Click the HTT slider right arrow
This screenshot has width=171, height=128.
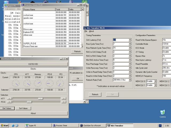tap(64, 98)
